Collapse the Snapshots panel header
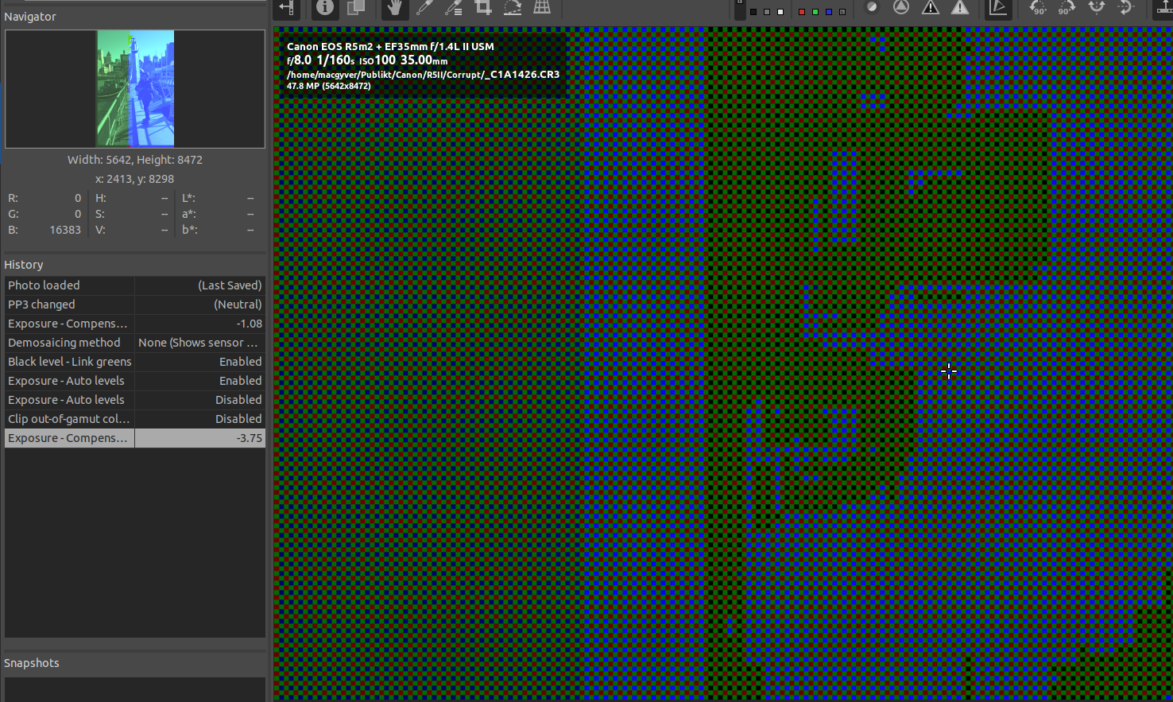 coord(32,663)
